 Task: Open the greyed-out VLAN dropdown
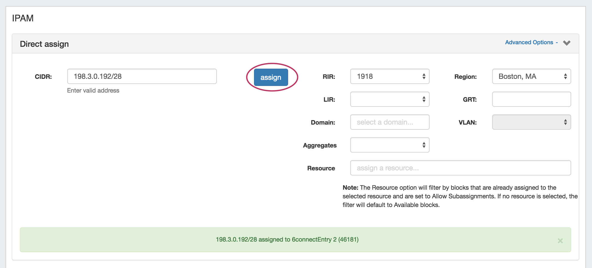pos(531,122)
